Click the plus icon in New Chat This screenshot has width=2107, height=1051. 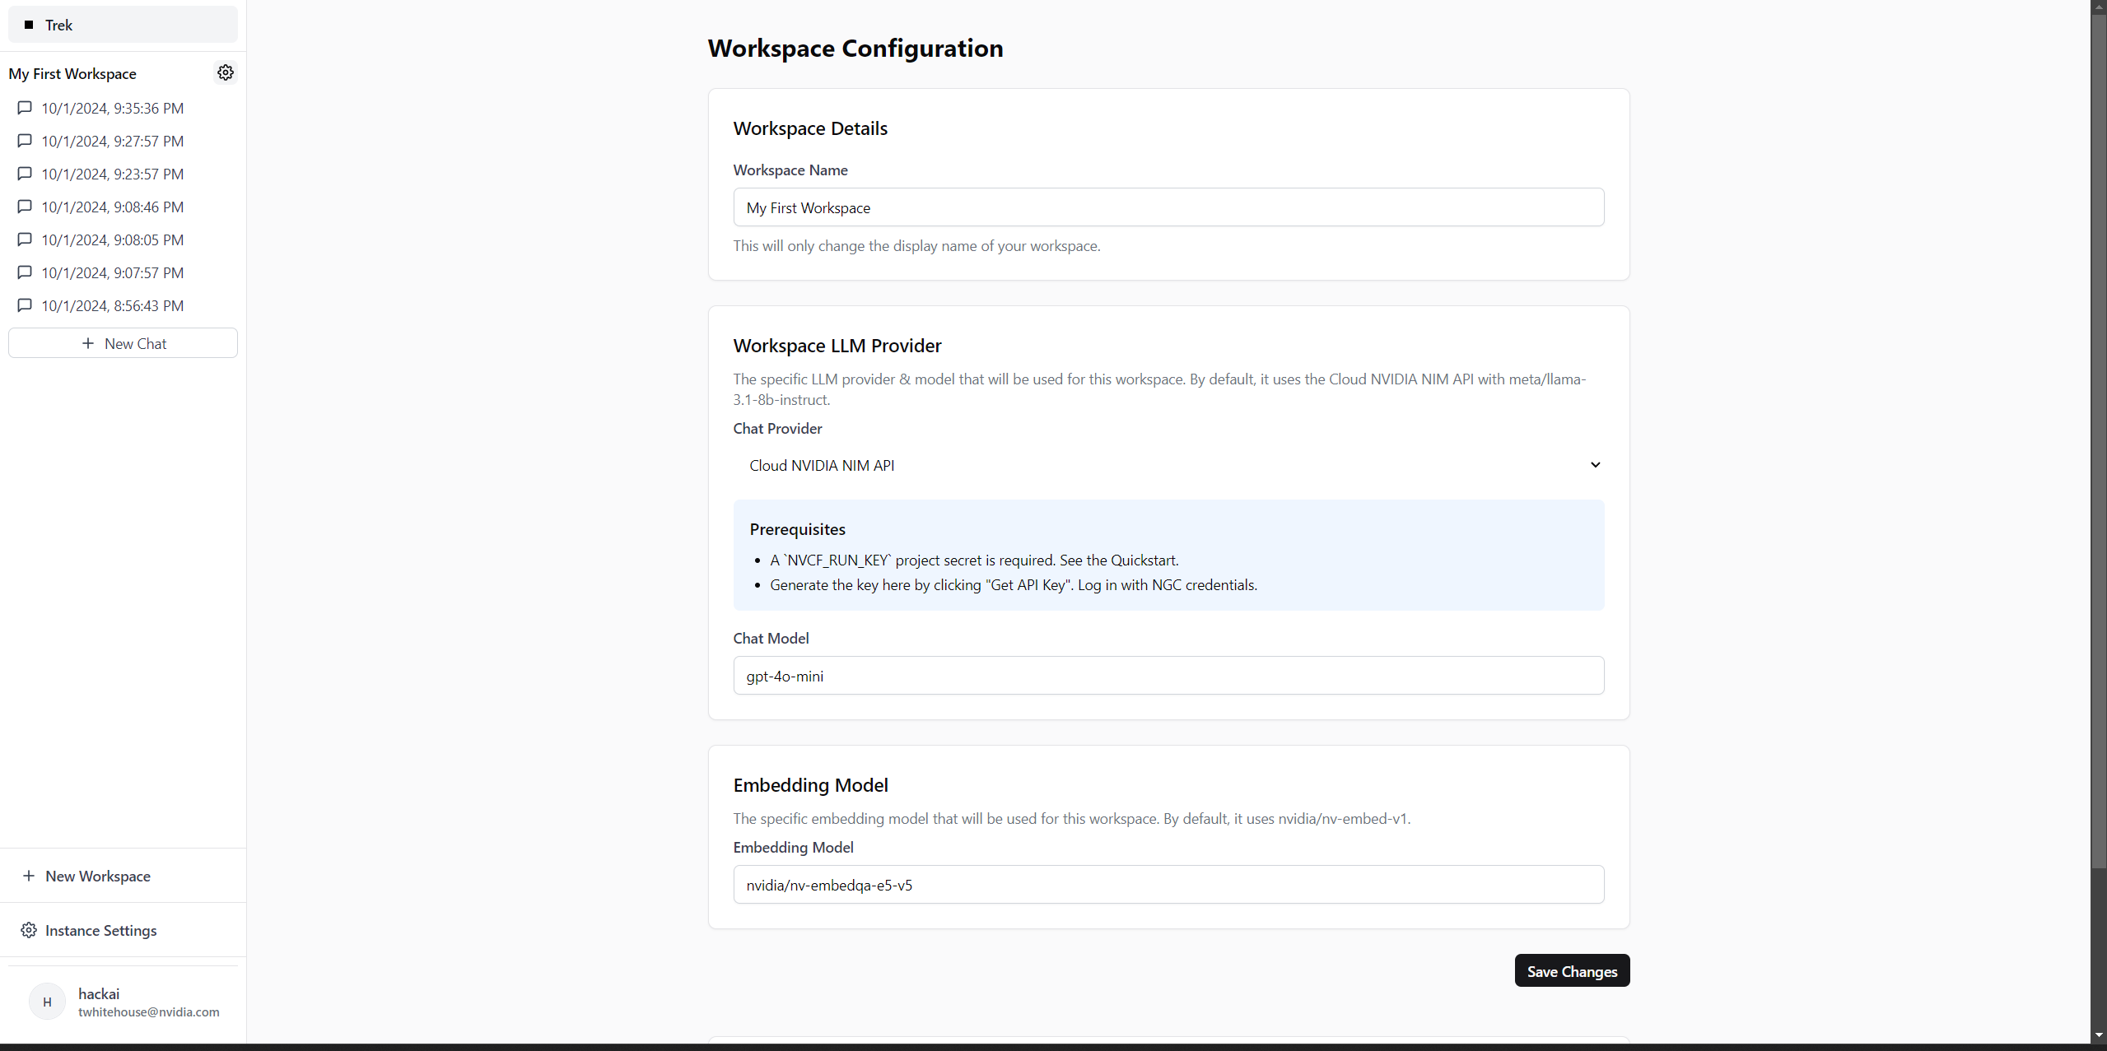click(x=88, y=343)
